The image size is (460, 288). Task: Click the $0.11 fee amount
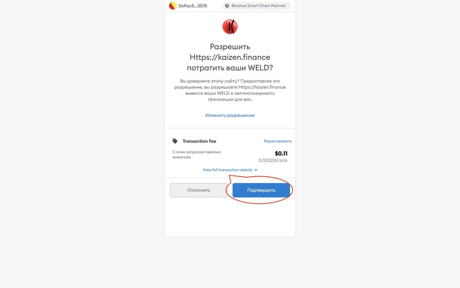click(281, 153)
